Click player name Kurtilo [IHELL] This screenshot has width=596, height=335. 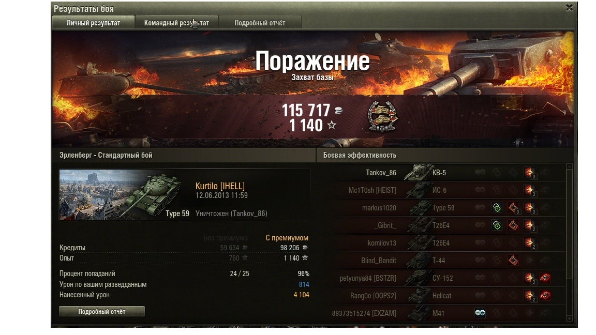pyautogui.click(x=220, y=186)
